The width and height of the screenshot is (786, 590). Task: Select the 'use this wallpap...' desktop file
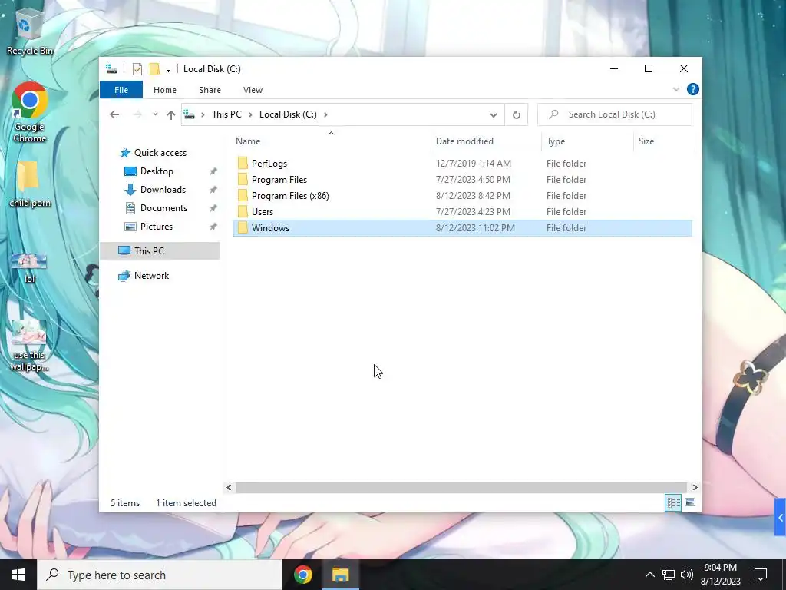[x=29, y=346]
